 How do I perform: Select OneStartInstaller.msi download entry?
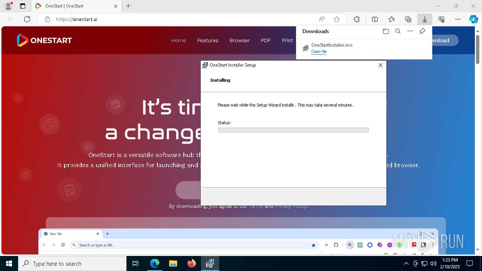point(364,48)
